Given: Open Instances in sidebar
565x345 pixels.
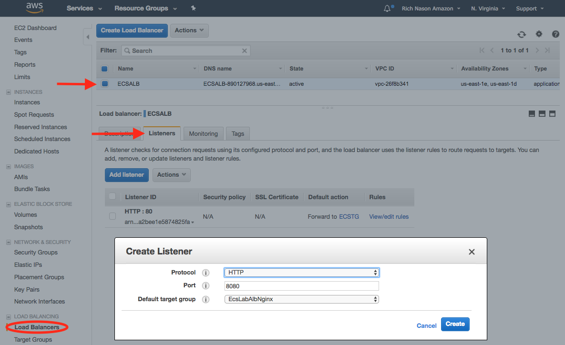Looking at the screenshot, I should (27, 102).
